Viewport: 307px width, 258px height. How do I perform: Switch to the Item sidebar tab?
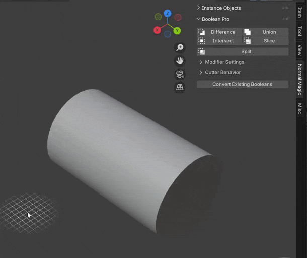300,12
